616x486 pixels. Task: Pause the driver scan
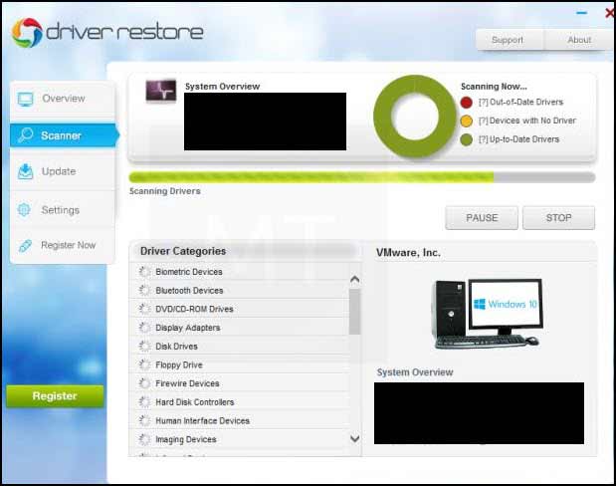click(x=482, y=218)
